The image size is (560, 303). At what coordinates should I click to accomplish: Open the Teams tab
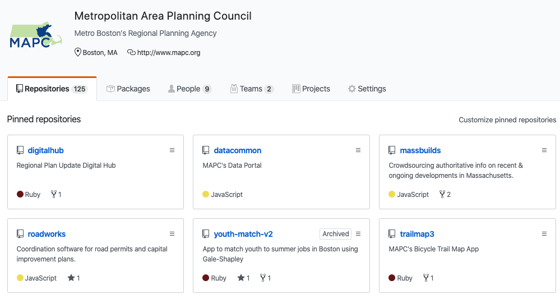point(252,89)
